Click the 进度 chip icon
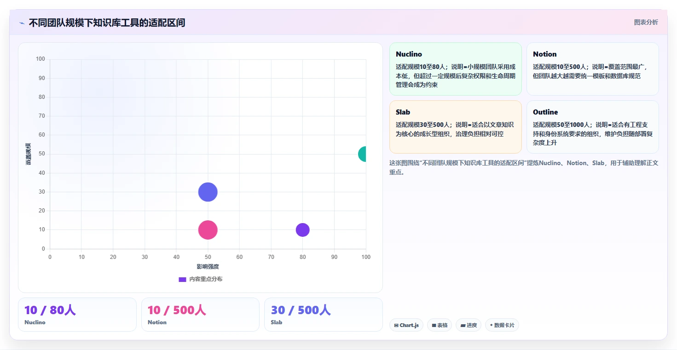This screenshot has width=677, height=350. point(463,325)
